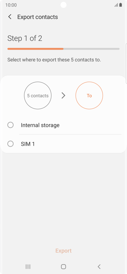Tap the Export button

pyautogui.click(x=63, y=251)
